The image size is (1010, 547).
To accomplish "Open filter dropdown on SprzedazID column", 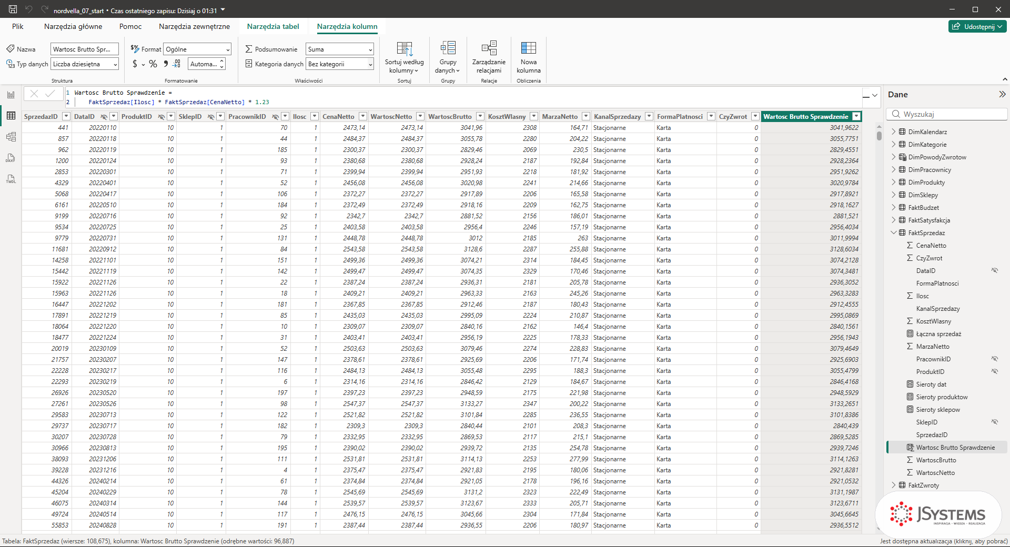I will click(66, 116).
